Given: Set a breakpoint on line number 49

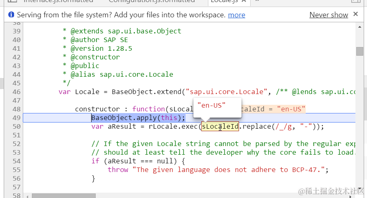Looking at the screenshot, I should pos(17,118).
